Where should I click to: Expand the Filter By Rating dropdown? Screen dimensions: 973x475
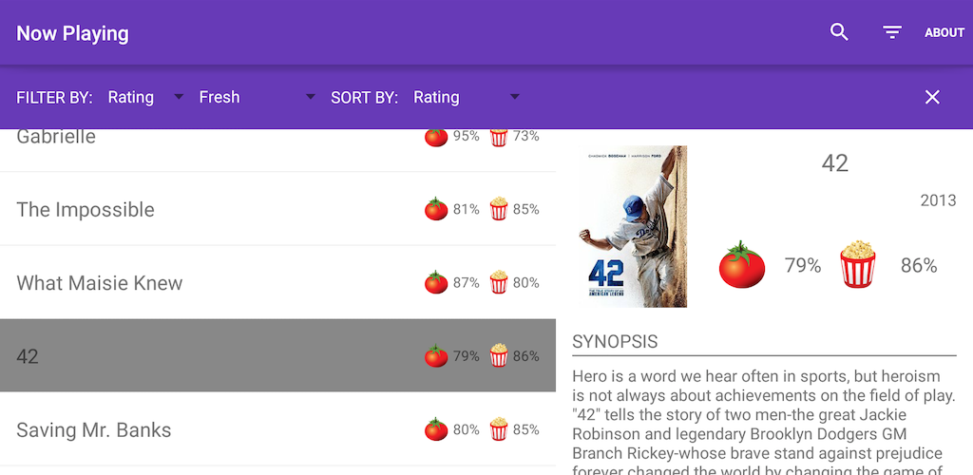(x=145, y=97)
